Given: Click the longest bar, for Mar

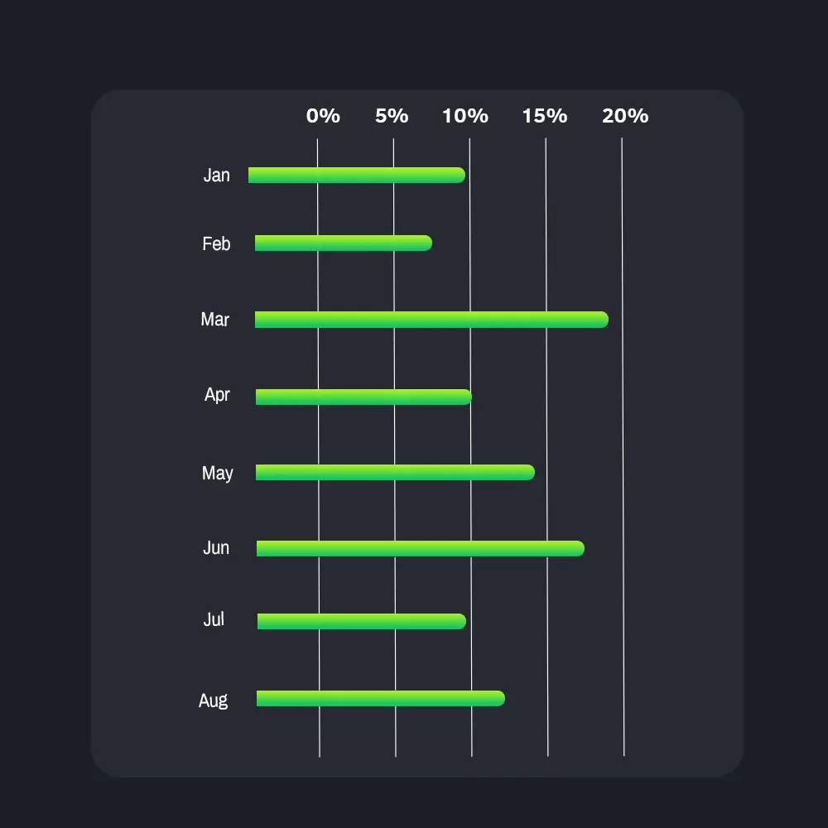Looking at the screenshot, I should coord(431,320).
